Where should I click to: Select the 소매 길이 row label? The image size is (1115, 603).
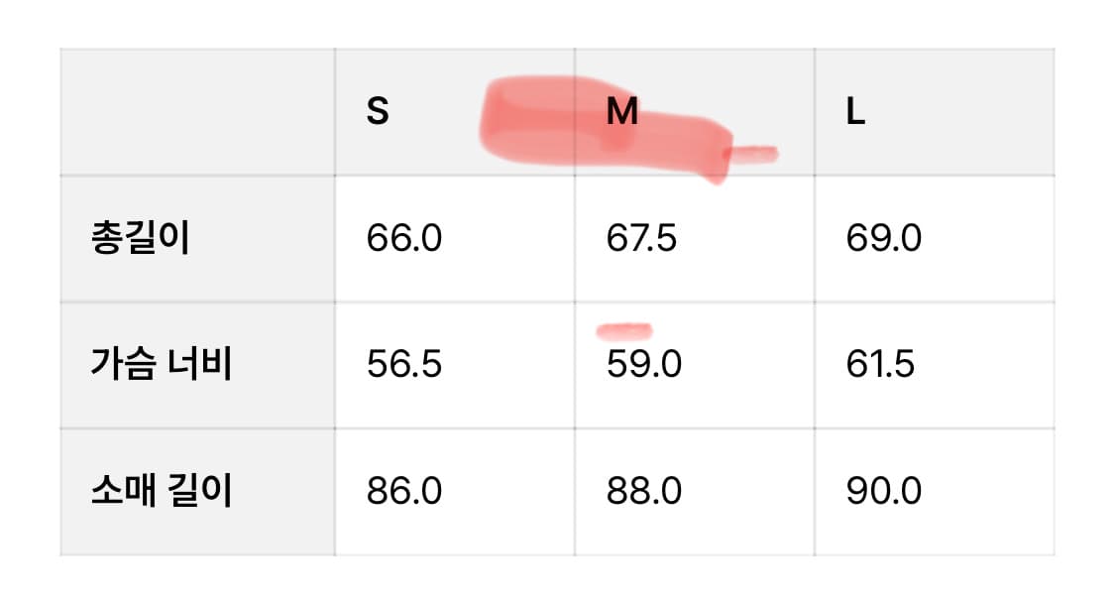[x=161, y=491]
